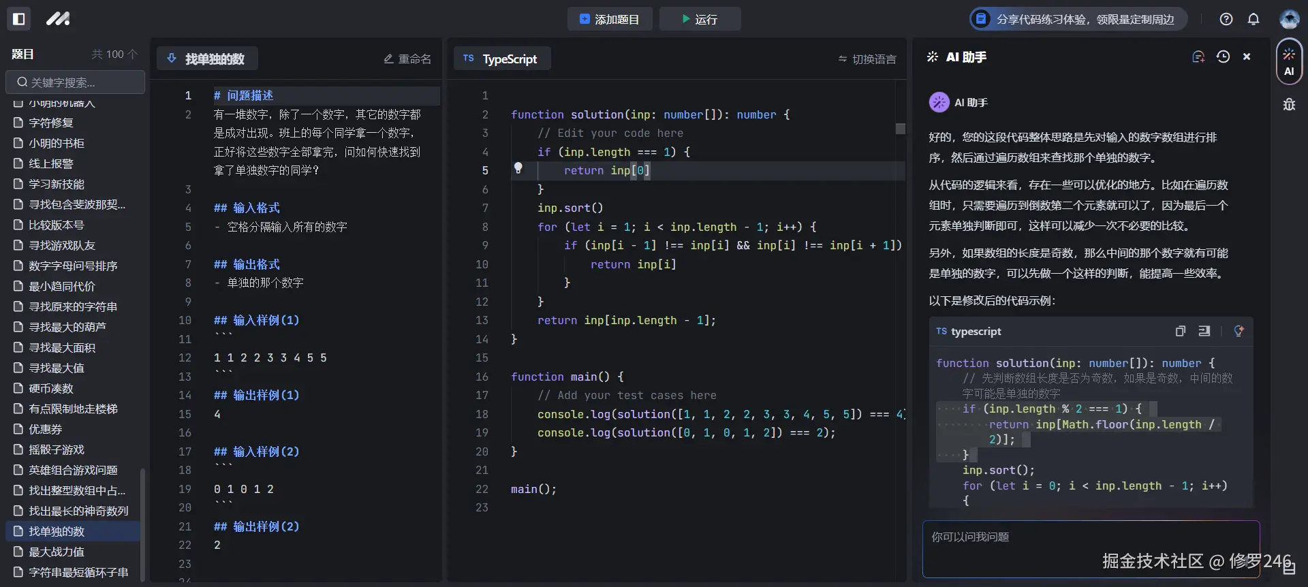This screenshot has height=587, width=1308.
Task: Click the lightbulb explain icon in code block
Action: click(x=1239, y=331)
